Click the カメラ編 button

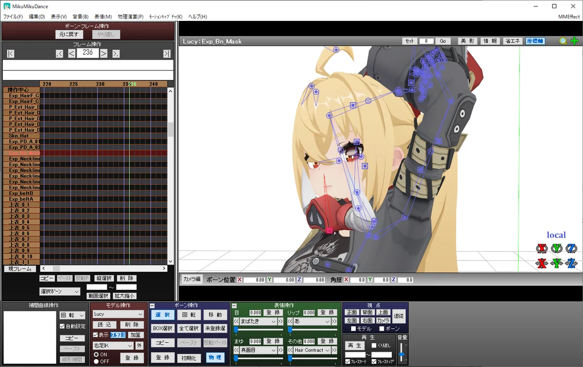[191, 280]
